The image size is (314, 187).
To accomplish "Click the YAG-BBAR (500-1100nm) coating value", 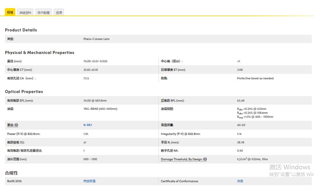I will (x=100, y=109).
